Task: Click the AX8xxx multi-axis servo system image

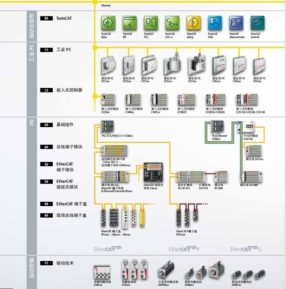Action: point(102,272)
